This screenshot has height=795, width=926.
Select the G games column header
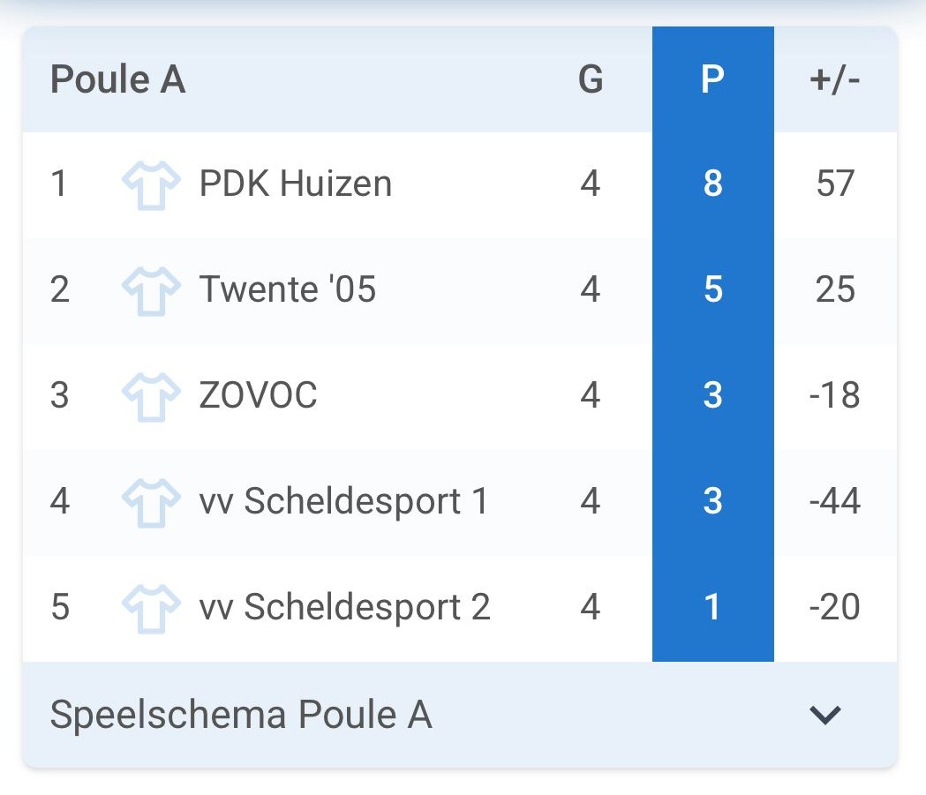click(x=591, y=80)
